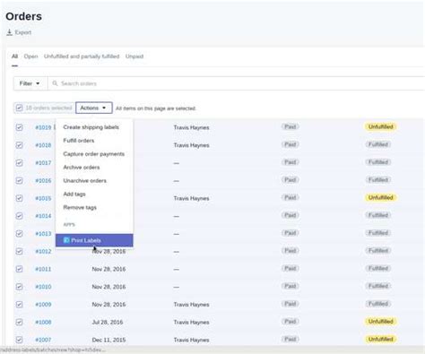Toggle the checkbox for order #1017
The height and width of the screenshot is (354, 425).
[x=19, y=163]
